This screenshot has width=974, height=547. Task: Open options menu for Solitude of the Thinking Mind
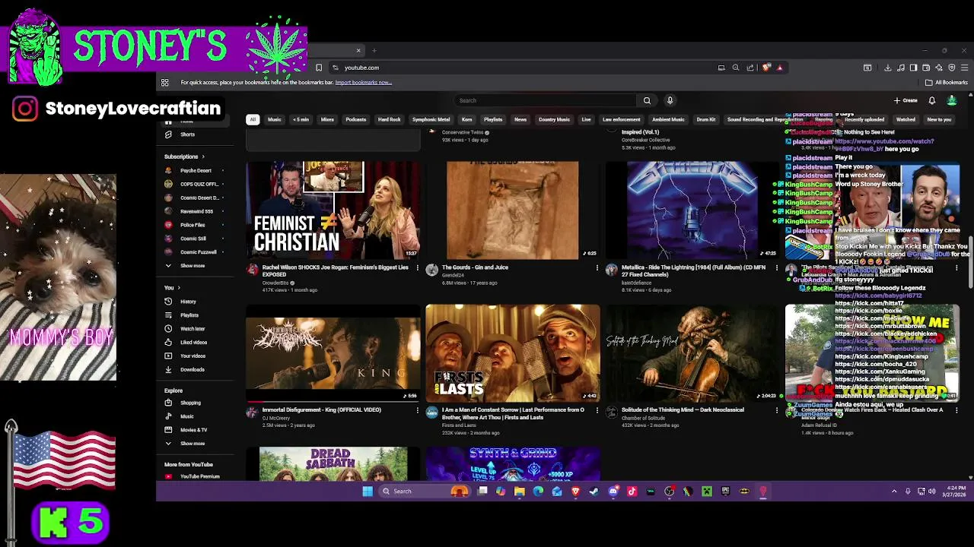pyautogui.click(x=776, y=410)
